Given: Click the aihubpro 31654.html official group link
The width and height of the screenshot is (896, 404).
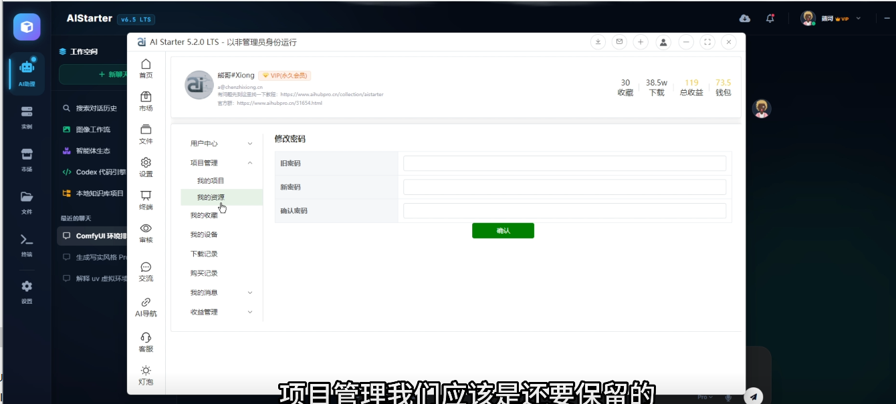Looking at the screenshot, I should (x=279, y=104).
